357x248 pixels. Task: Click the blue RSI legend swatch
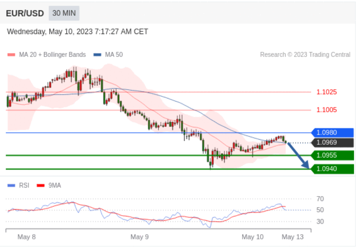(11, 186)
